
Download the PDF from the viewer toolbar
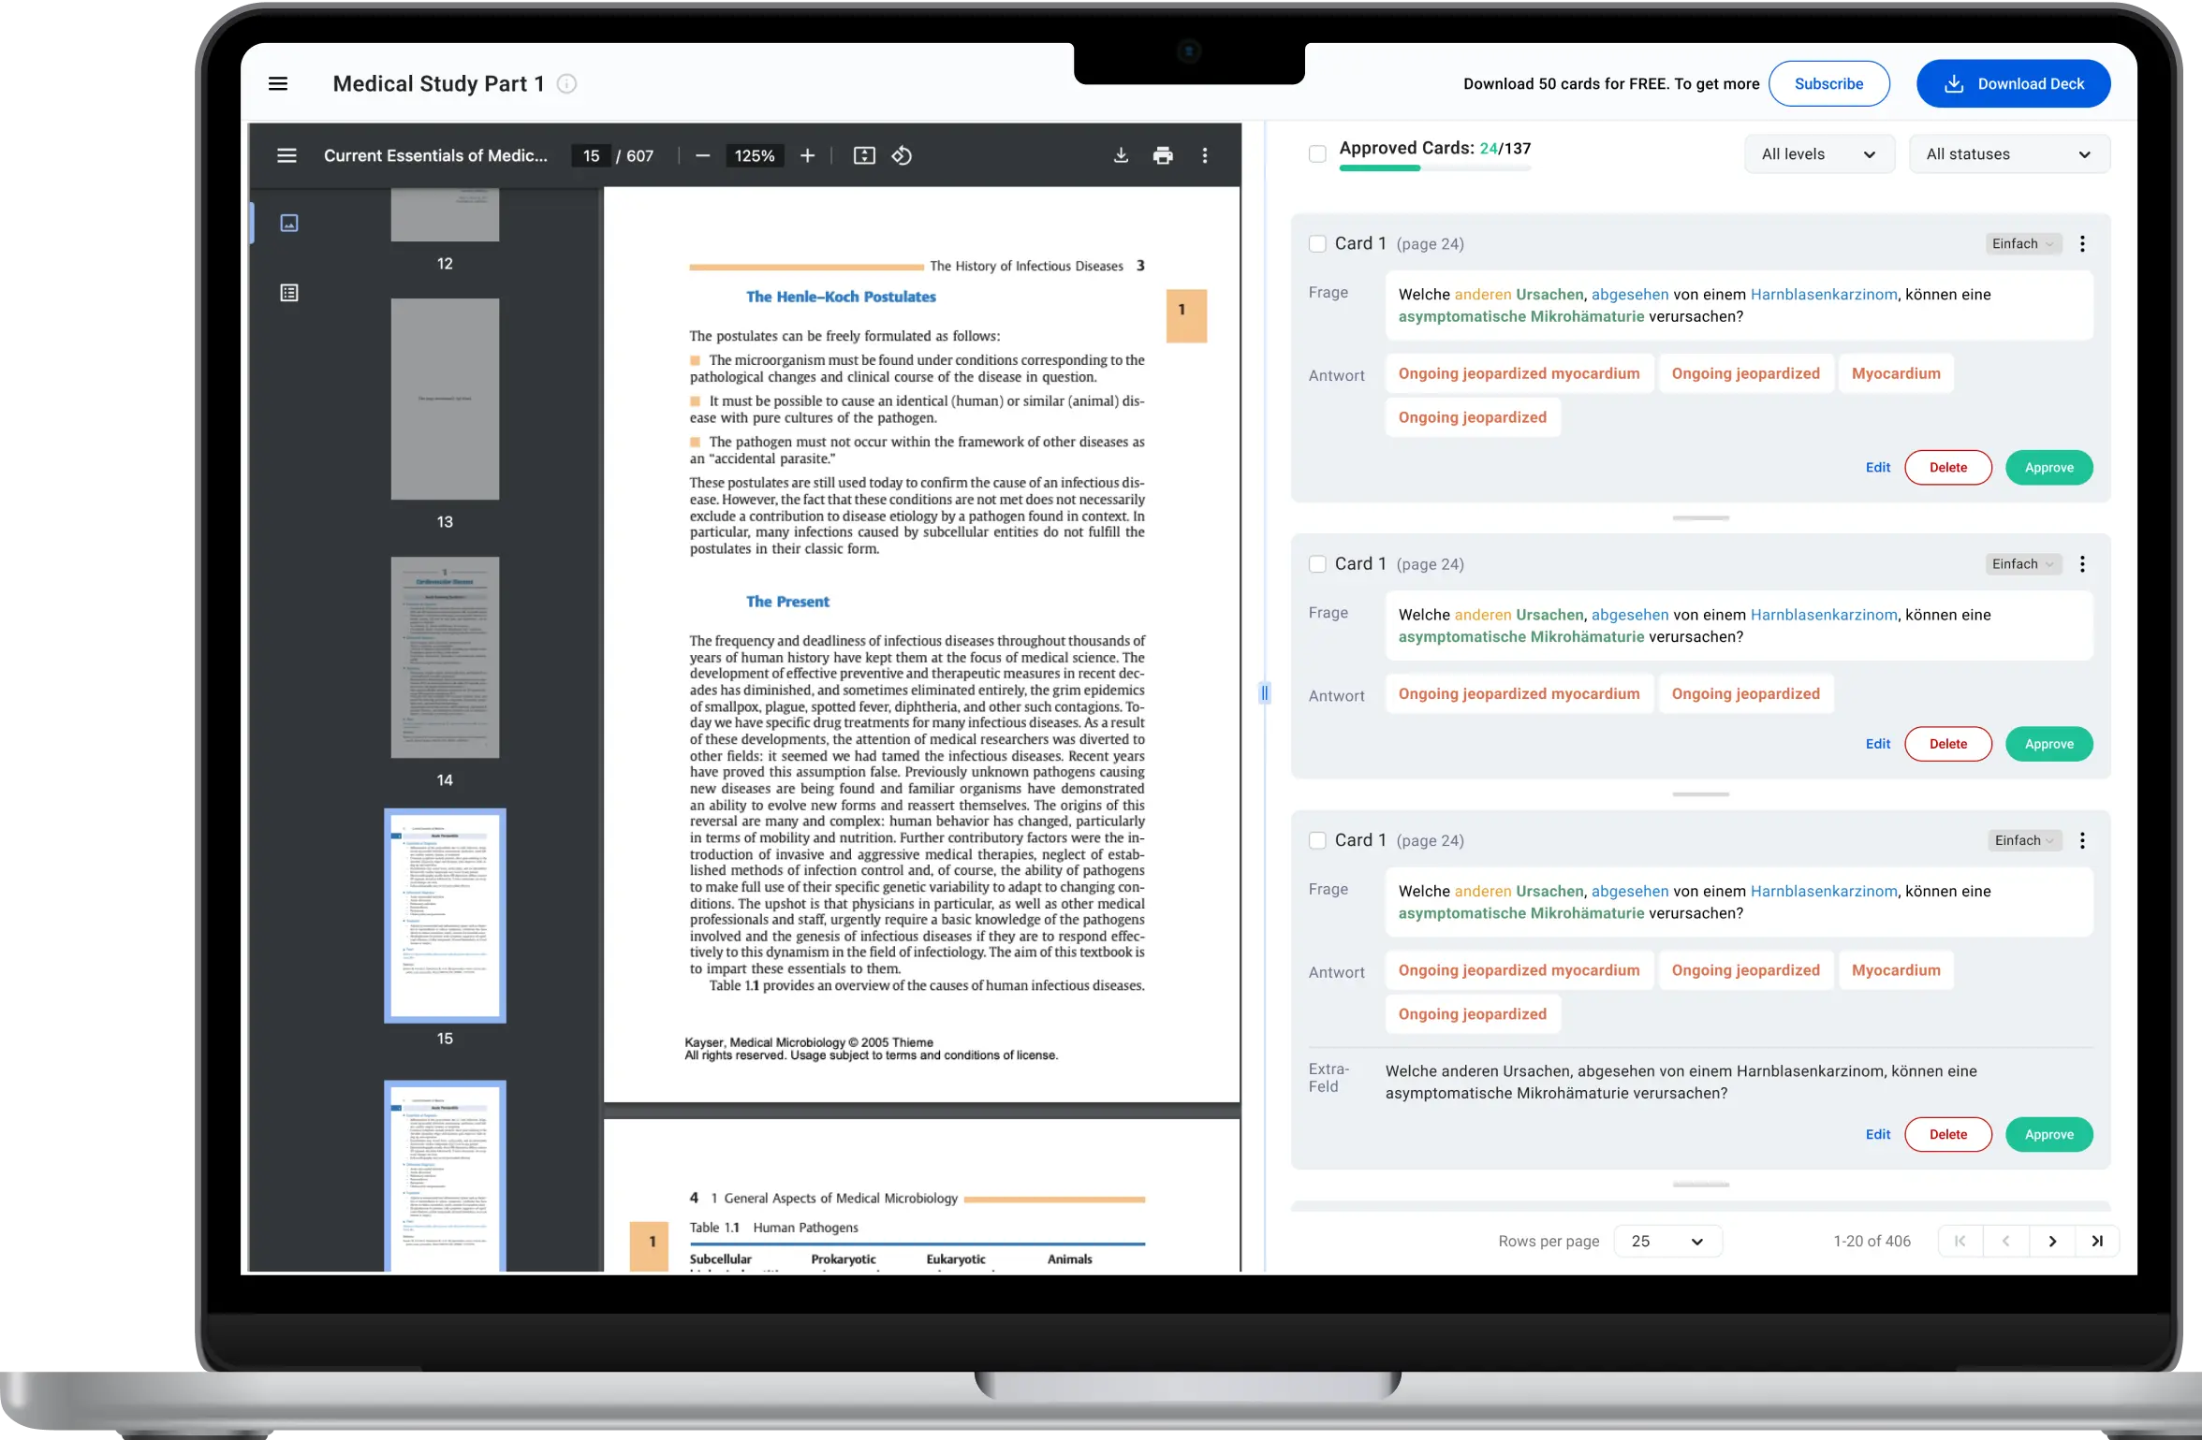(1121, 155)
